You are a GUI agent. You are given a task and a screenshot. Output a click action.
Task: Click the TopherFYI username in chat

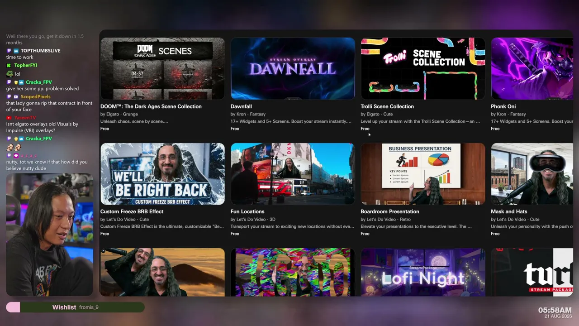(25, 65)
